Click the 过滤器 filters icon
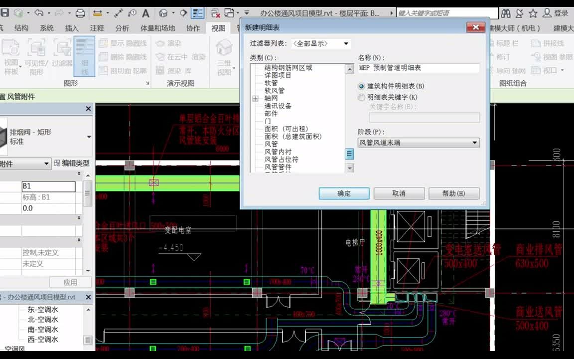 62,55
